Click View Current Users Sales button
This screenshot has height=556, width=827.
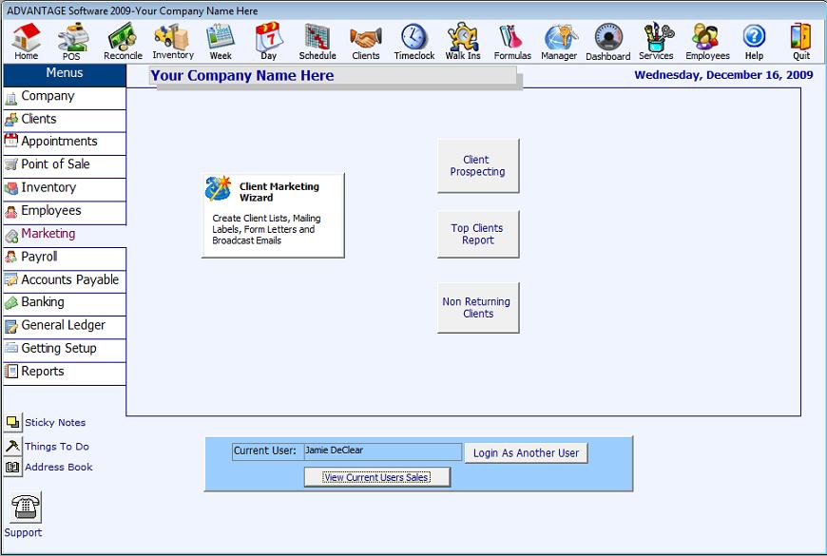377,477
